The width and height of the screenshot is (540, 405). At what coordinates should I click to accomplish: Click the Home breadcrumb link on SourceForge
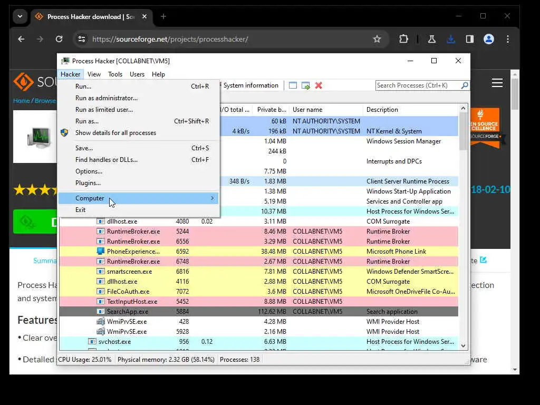point(21,101)
